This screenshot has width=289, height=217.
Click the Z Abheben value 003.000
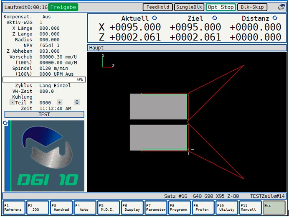click(49, 51)
